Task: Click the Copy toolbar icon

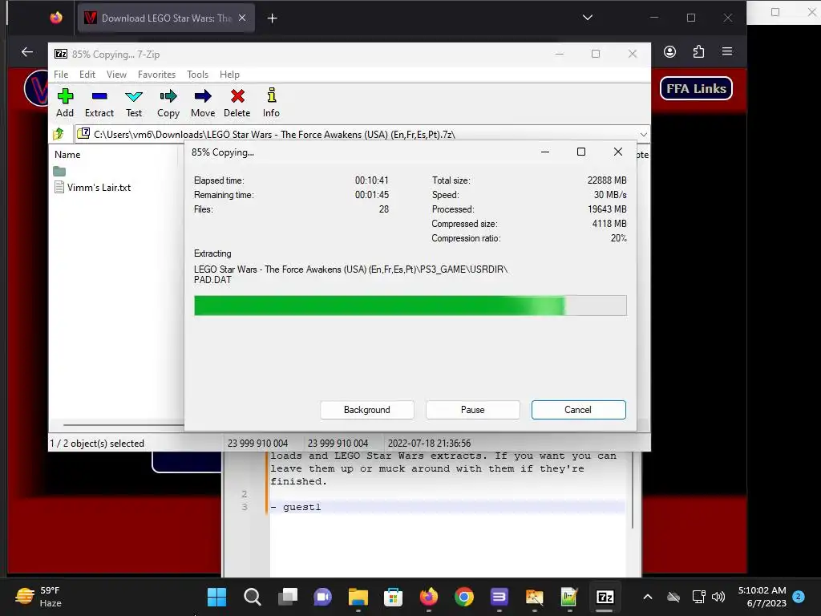Action: (x=168, y=103)
